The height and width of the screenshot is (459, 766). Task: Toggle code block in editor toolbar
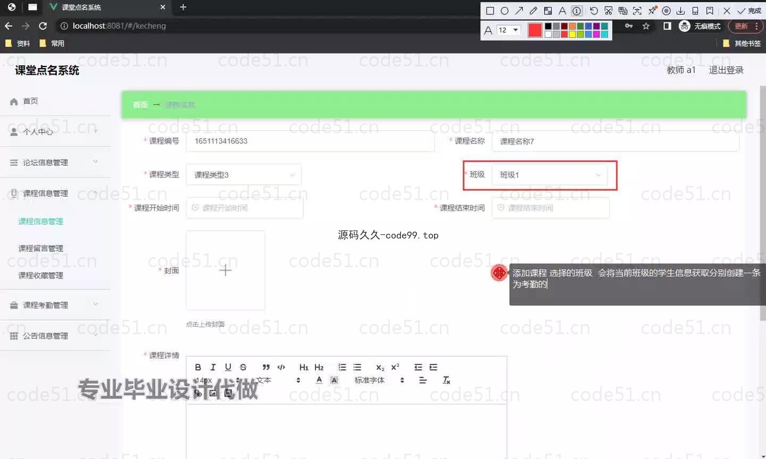281,367
